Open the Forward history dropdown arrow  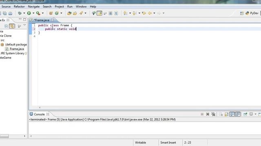click(164, 13)
